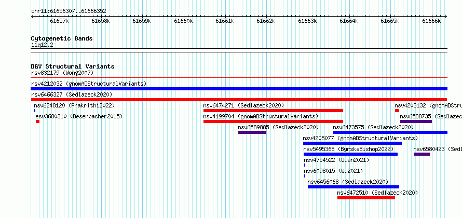462x218 pixels.
Task: Click the nsv832179 (Wong2007) variant label
Action: pos(62,73)
